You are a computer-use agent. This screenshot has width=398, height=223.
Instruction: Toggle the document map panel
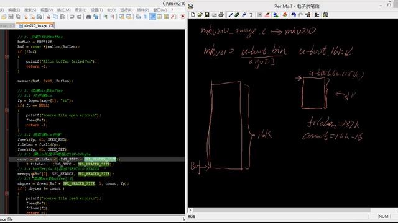click(x=167, y=17)
